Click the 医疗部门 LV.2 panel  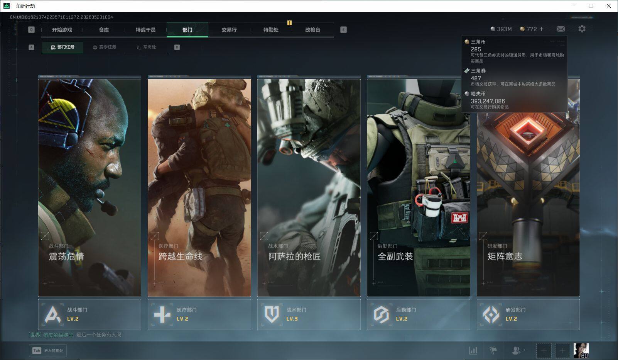(199, 314)
